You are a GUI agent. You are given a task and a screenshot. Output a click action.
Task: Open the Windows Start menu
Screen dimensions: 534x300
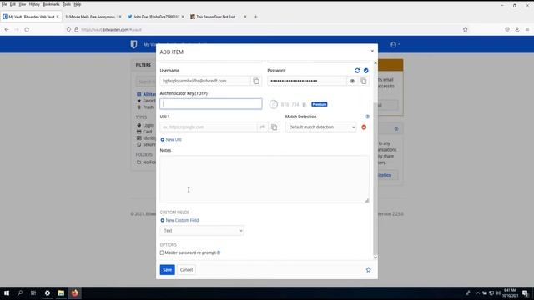point(7,292)
